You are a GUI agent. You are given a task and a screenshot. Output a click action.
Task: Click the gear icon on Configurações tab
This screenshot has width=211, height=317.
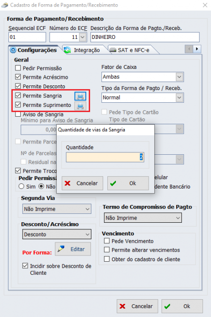tap(13, 50)
